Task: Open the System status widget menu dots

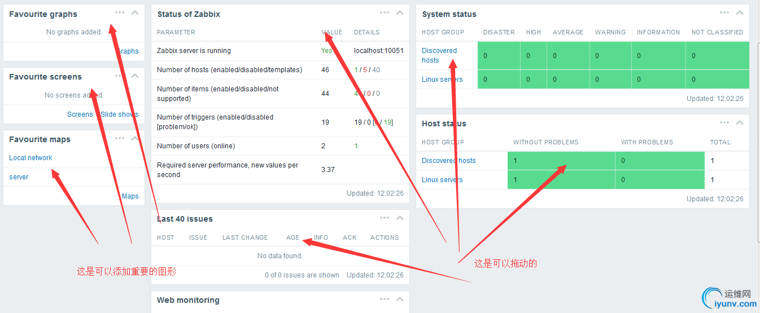Action: pos(724,12)
